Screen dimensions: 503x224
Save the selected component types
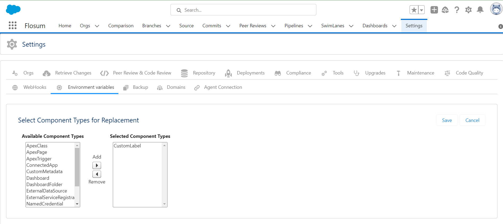click(447, 120)
